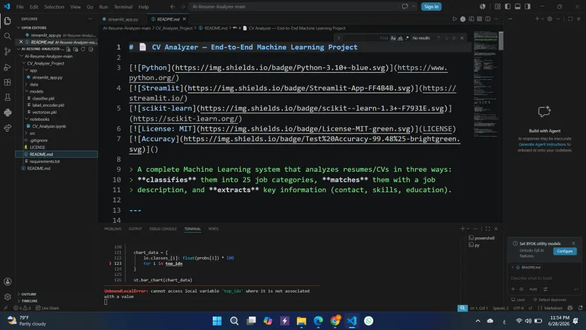Toggle Match Case in find widget
Viewport: 586px width, 330px height.
click(x=393, y=38)
